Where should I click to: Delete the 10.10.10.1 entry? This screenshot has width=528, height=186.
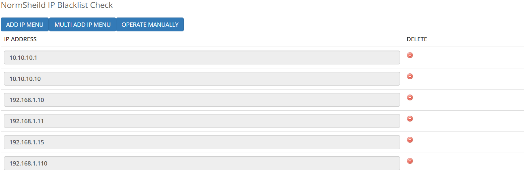click(x=410, y=55)
